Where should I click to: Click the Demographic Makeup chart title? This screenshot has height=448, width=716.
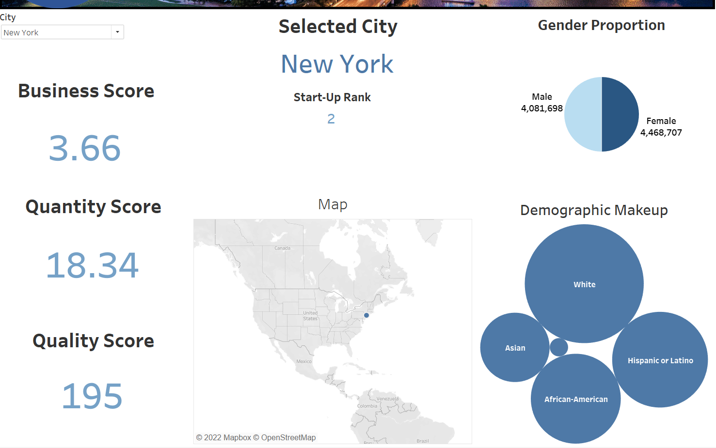[x=594, y=210]
